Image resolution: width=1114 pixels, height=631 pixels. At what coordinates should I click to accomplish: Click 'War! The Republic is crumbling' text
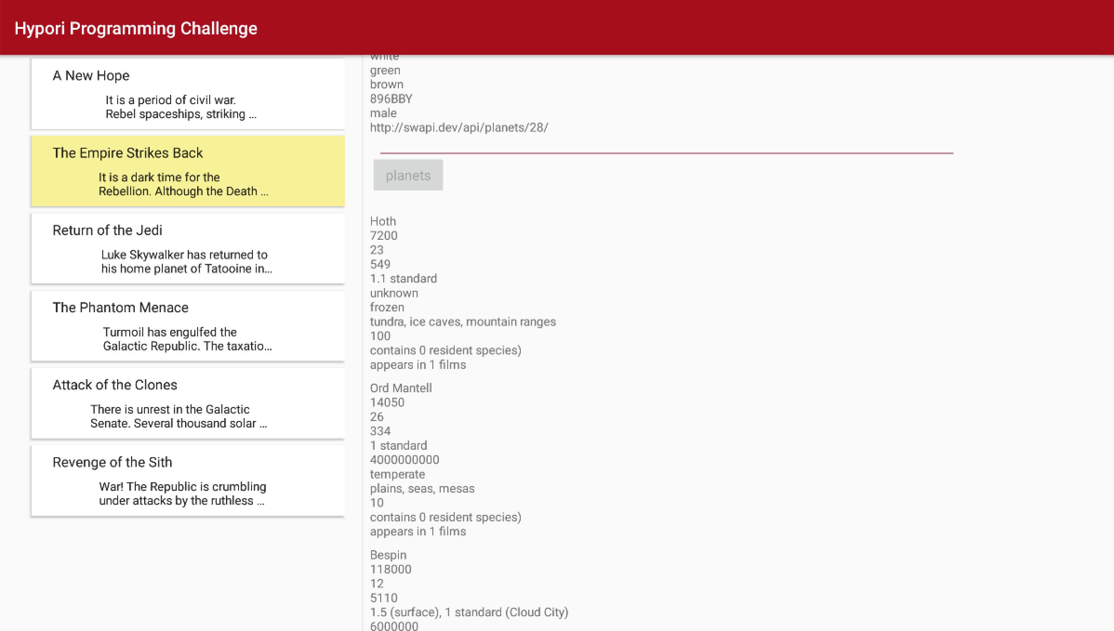(183, 486)
